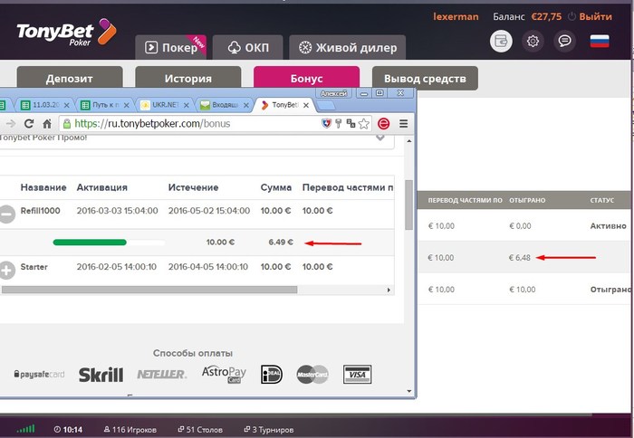Open the Chrome hamburger menu
Viewport: 634px width, 438px height.
point(404,124)
